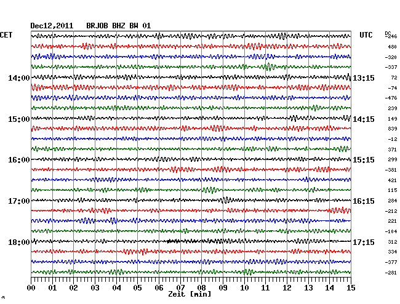The height and width of the screenshot is (304, 400).
Task: Click DC offset value 149
Action: pyautogui.click(x=393, y=119)
